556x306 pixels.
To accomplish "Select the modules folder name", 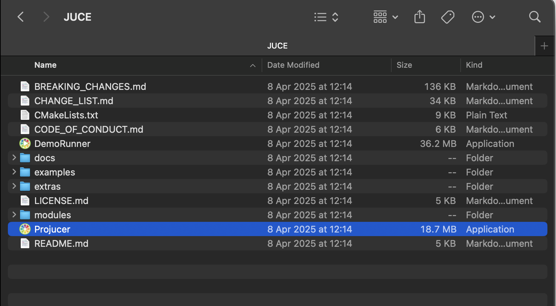I will pos(53,215).
